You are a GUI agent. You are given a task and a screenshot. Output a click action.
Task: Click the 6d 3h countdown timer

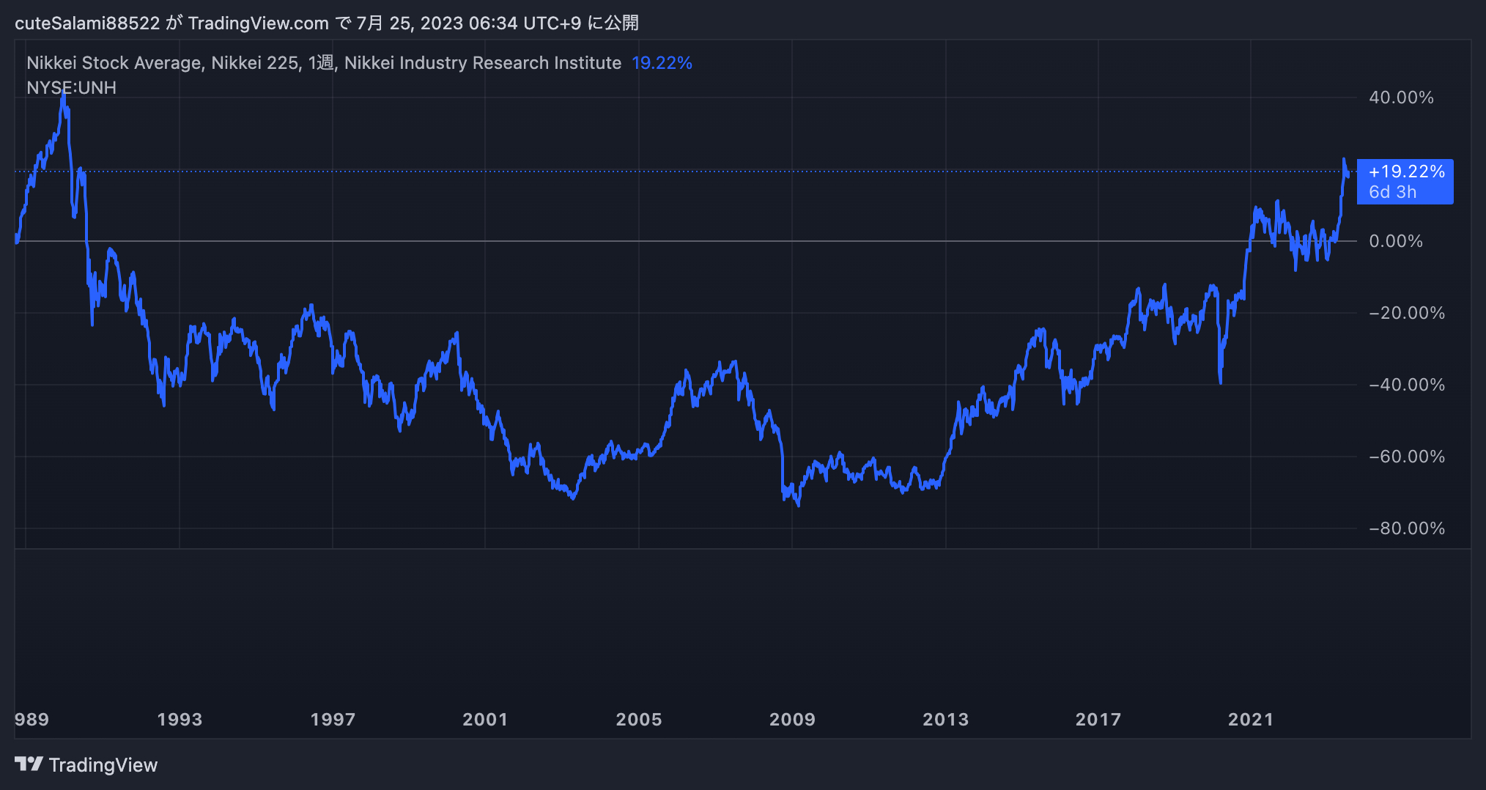click(x=1392, y=191)
